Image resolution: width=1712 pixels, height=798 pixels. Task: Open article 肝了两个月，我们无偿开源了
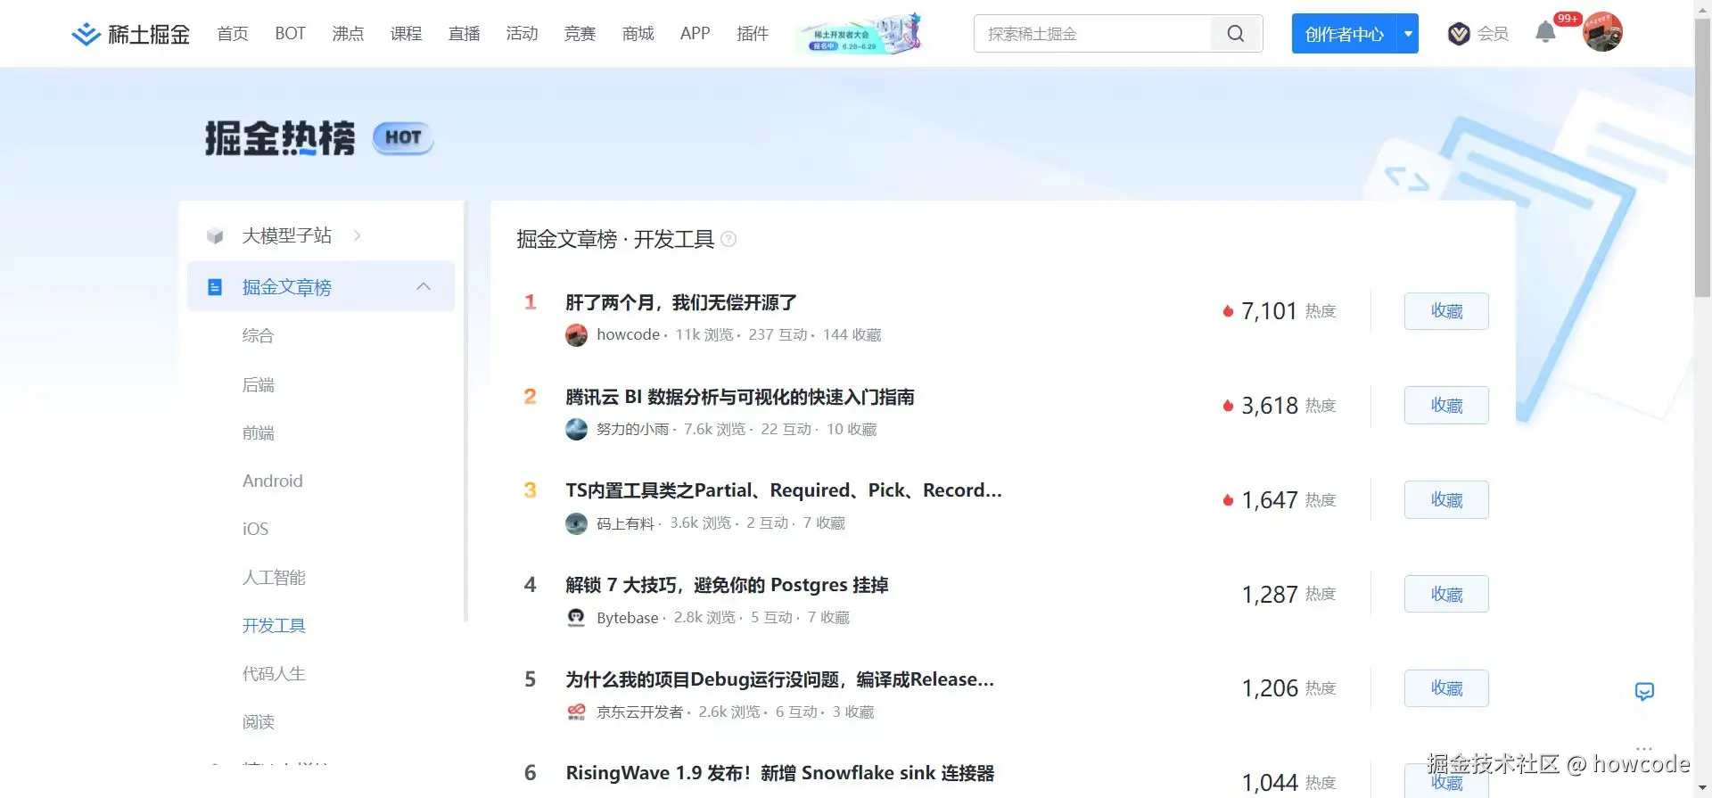(681, 303)
